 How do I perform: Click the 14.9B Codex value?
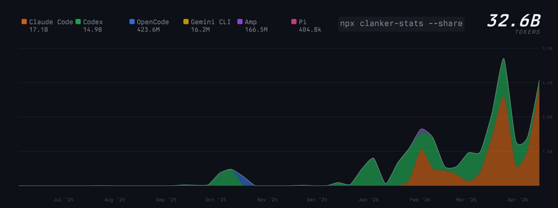click(93, 30)
